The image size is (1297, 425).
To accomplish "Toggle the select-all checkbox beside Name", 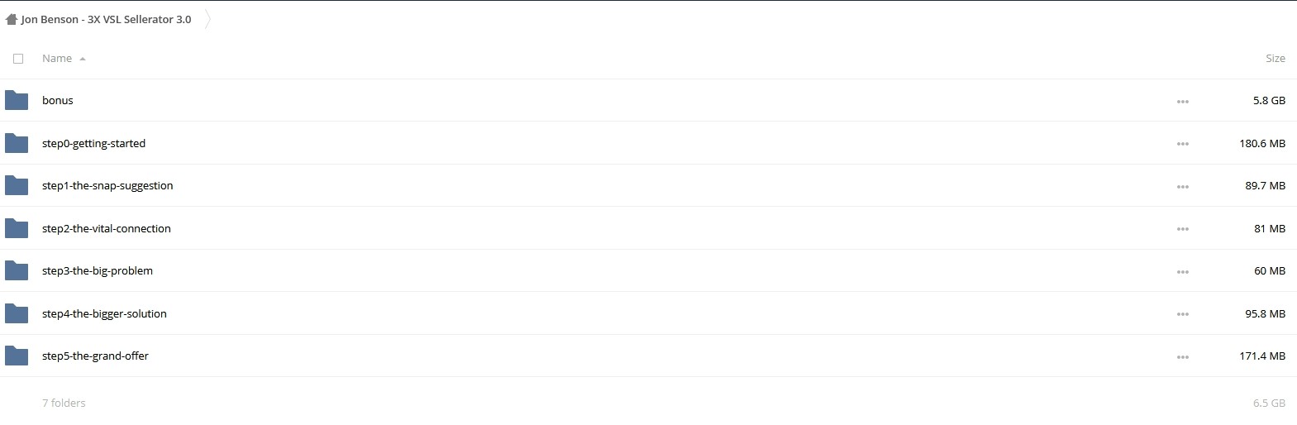I will 18,59.
